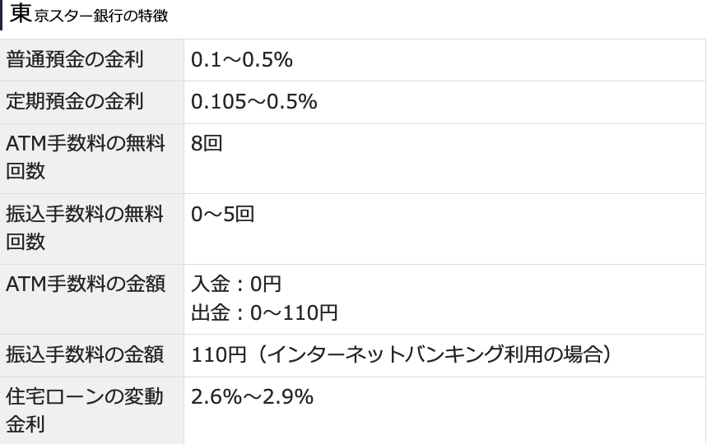Click the ATM手数料の無料回数 label cell

(85, 158)
